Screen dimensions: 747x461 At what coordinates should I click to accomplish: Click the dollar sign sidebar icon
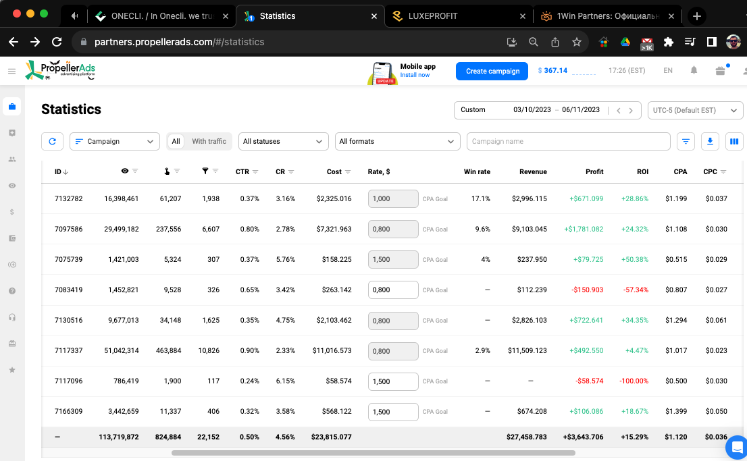12,212
